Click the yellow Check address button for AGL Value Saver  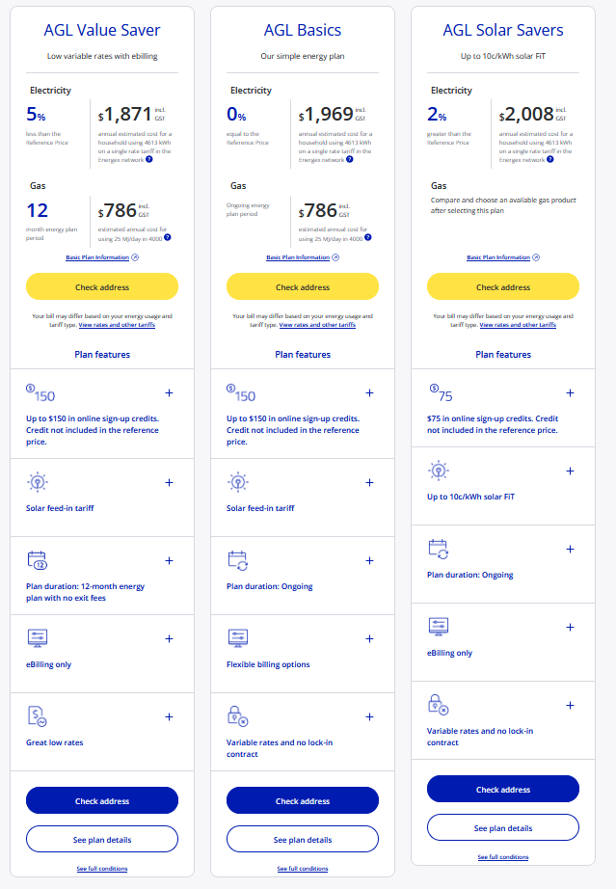[102, 287]
